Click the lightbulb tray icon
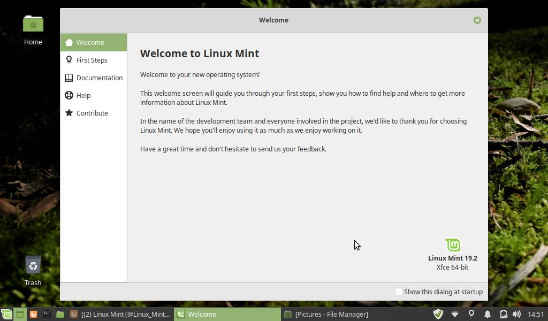 pyautogui.click(x=471, y=314)
